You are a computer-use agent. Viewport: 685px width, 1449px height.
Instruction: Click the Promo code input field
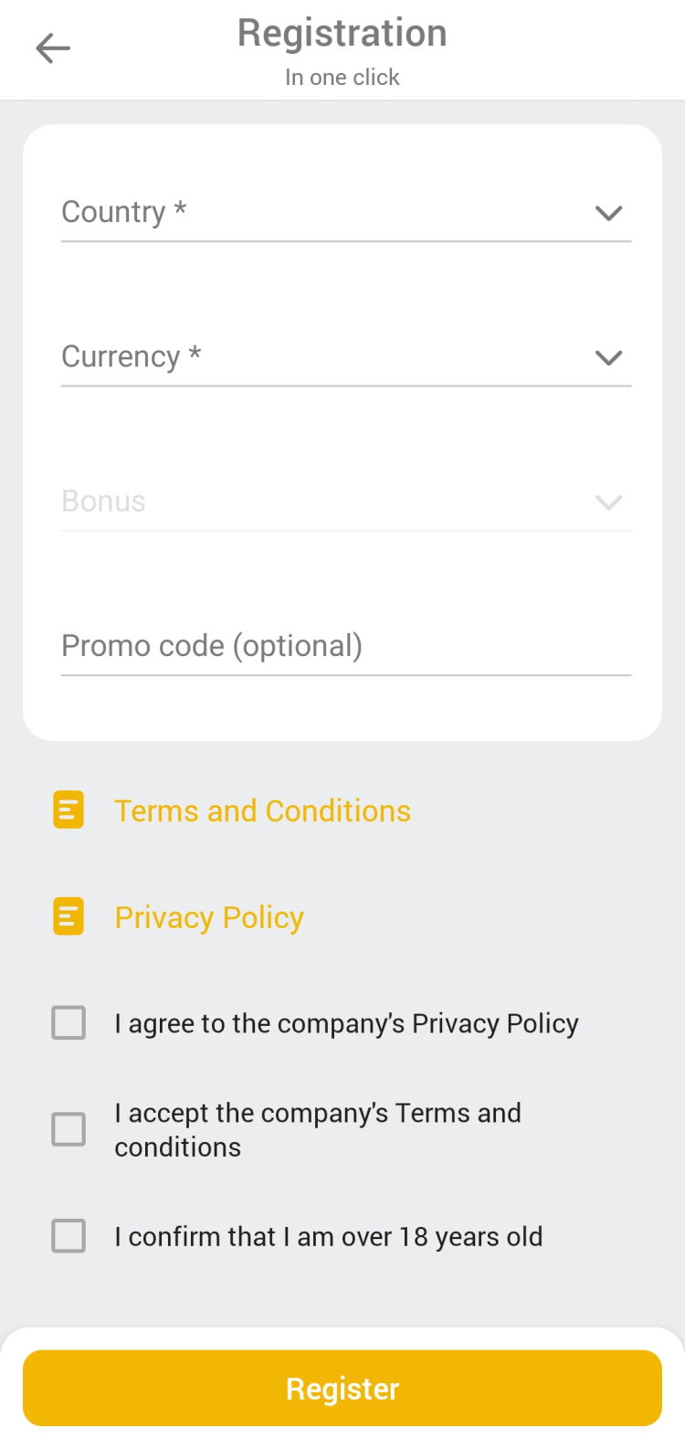tap(345, 646)
